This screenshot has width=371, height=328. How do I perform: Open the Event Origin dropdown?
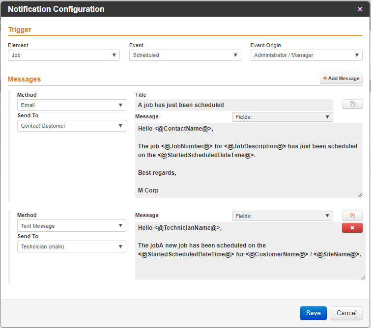(307, 55)
